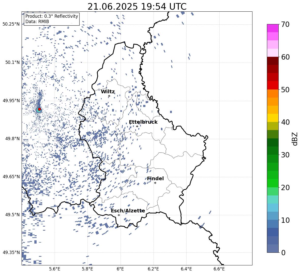
Task: Click the 5.8°E longitude label
Action: (87, 269)
